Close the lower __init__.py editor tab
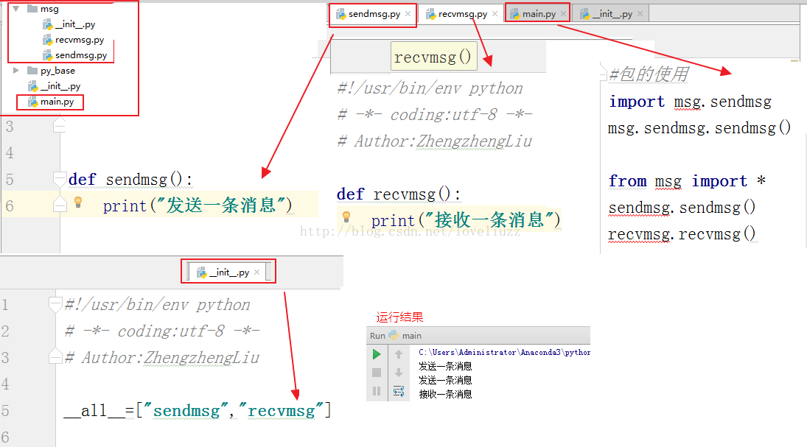Screen dimensions: 807x447 coord(256,272)
